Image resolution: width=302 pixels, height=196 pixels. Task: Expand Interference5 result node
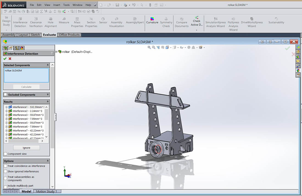(x=6, y=123)
